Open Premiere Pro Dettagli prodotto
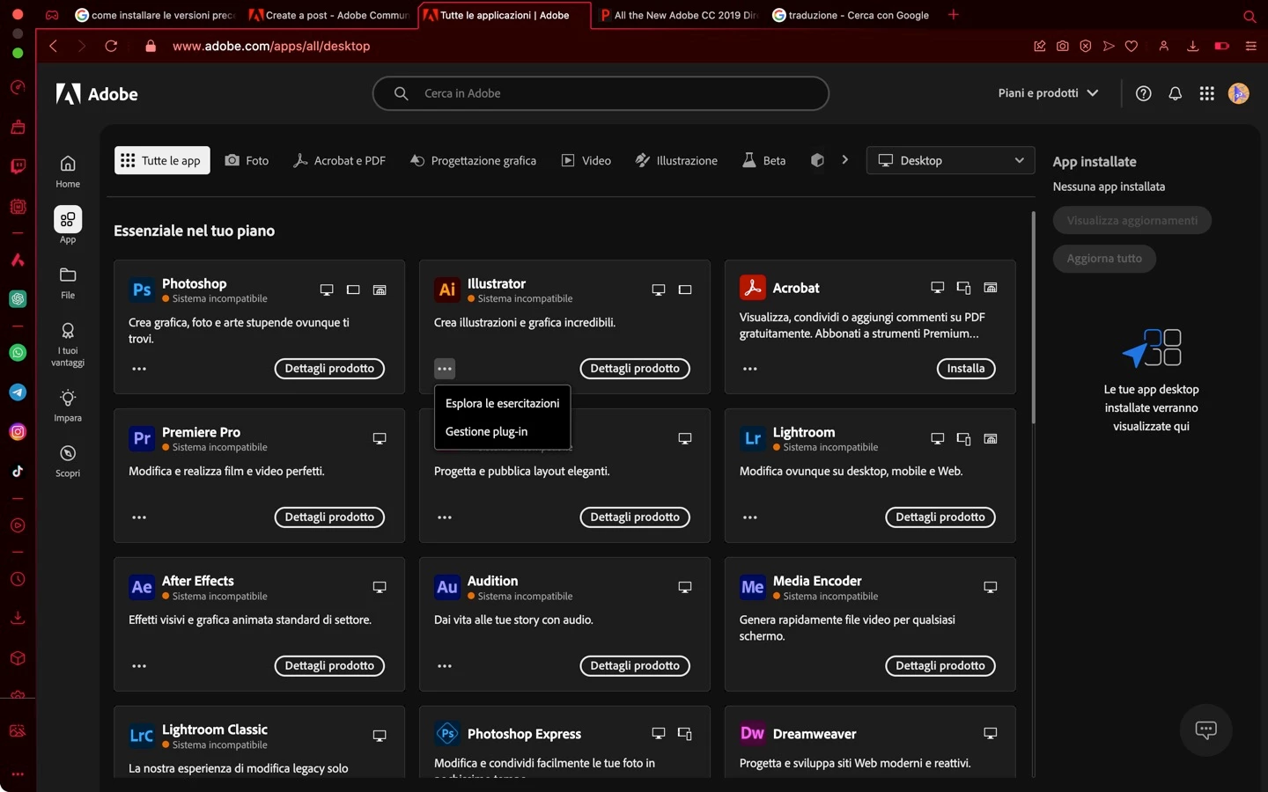The height and width of the screenshot is (792, 1268). (329, 517)
